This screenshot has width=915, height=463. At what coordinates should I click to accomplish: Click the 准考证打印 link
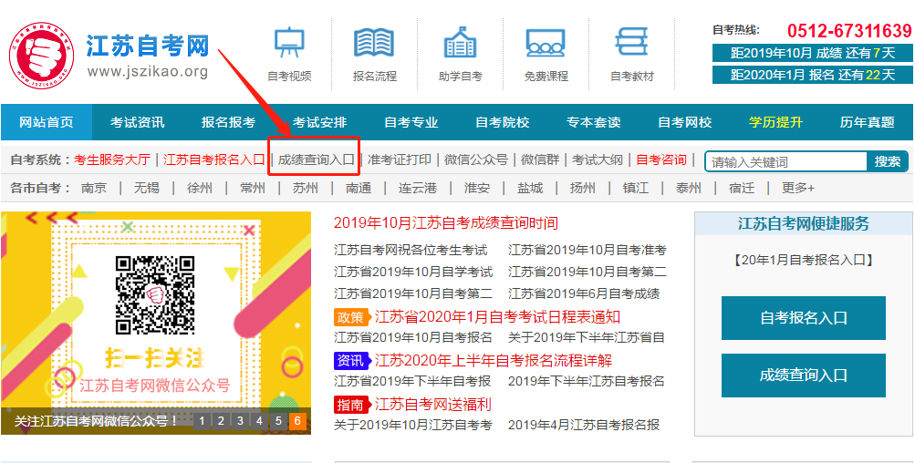pos(400,159)
